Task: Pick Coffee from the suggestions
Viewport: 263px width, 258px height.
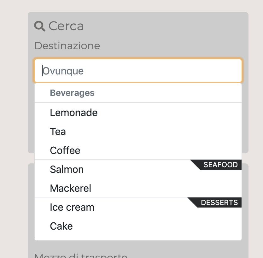Action: 65,150
